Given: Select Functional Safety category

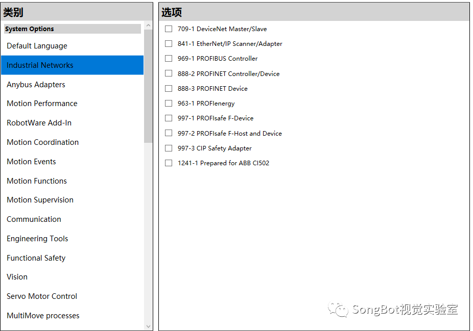Looking at the screenshot, I should point(73,258).
